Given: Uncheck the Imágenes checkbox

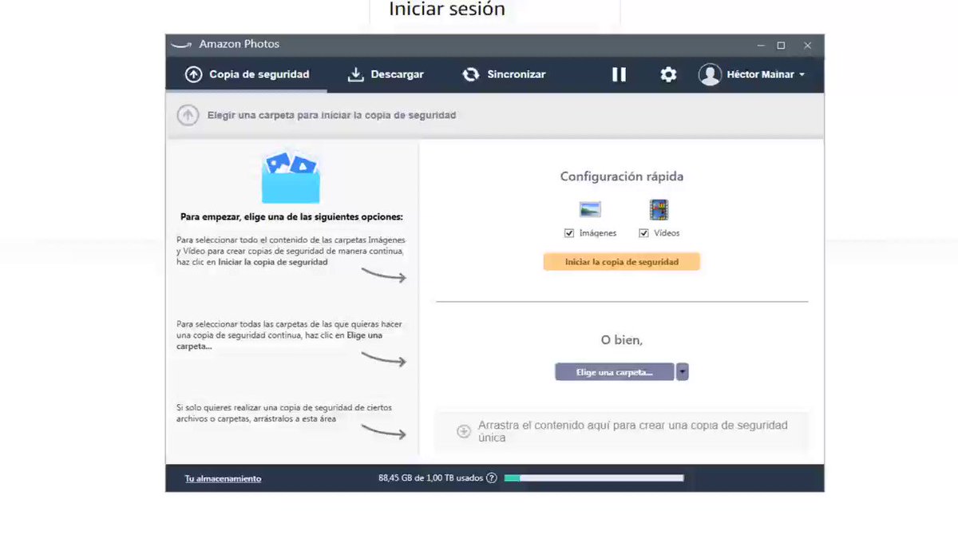Looking at the screenshot, I should 569,233.
